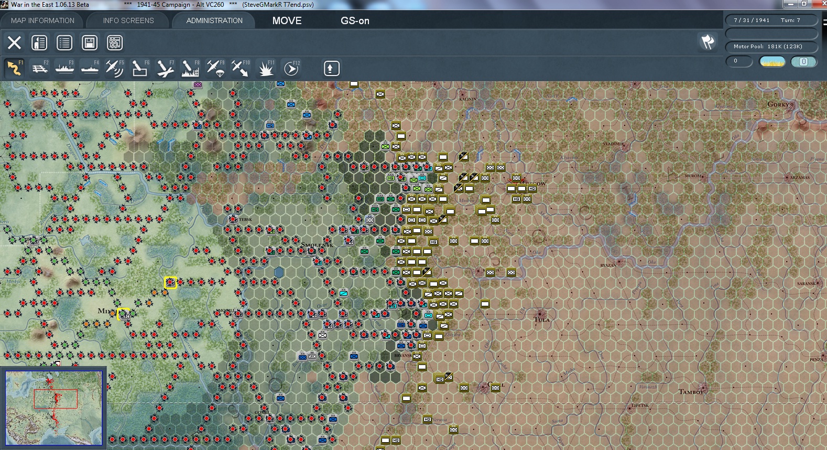Viewport: 827px width, 450px height.
Task: Click the Tambov city label on map
Action: pyautogui.click(x=691, y=392)
